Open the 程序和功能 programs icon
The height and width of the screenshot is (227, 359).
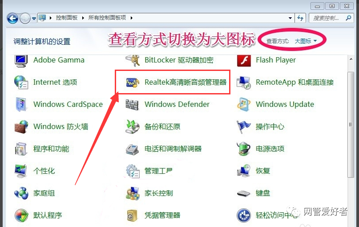click(21, 149)
